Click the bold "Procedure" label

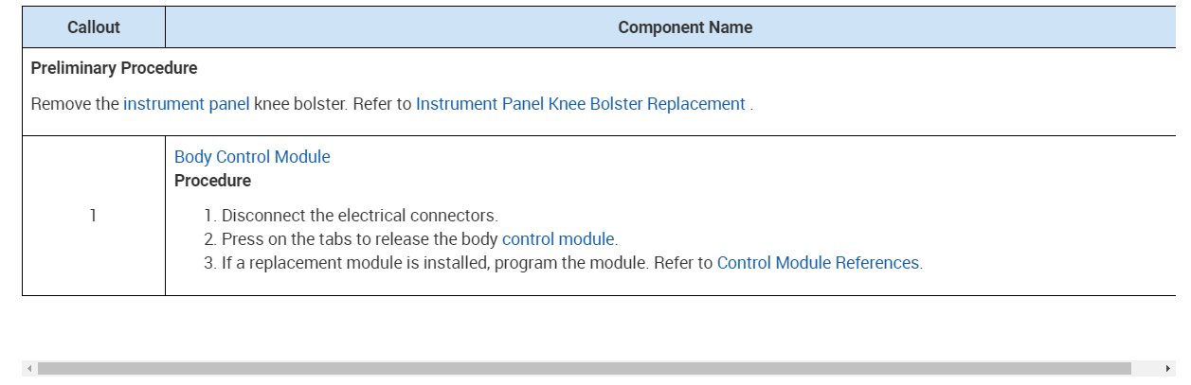pos(212,181)
